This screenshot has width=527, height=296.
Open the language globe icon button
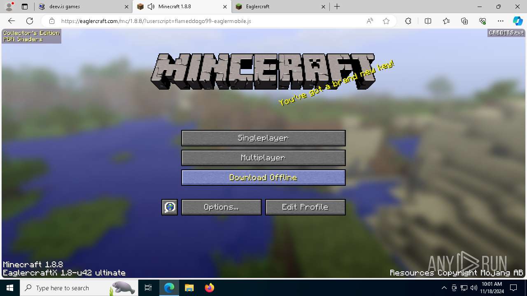click(170, 207)
